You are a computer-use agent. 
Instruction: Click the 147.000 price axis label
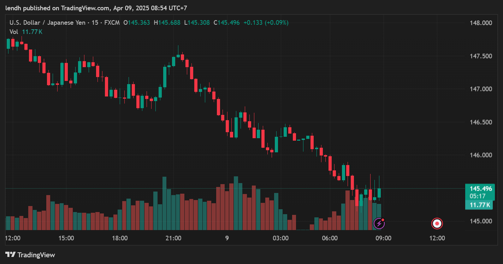481,89
